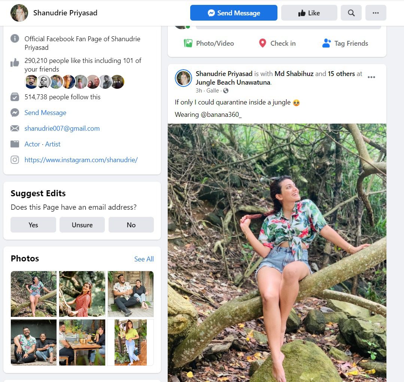
Task: Answer No to Suggest Edits question
Action: 131,225
